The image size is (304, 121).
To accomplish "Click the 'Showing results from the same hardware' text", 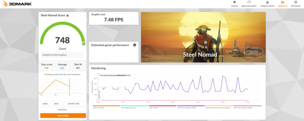I will point(62,74).
